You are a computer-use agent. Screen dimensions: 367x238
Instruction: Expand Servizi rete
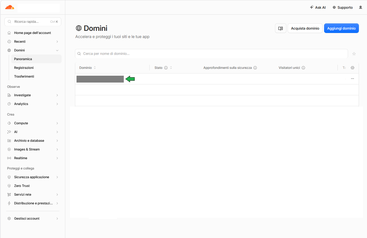tap(57, 195)
